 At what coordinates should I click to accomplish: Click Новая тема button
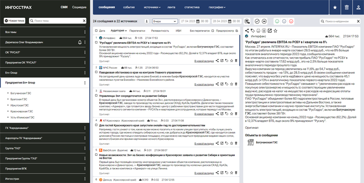coord(15,21)
